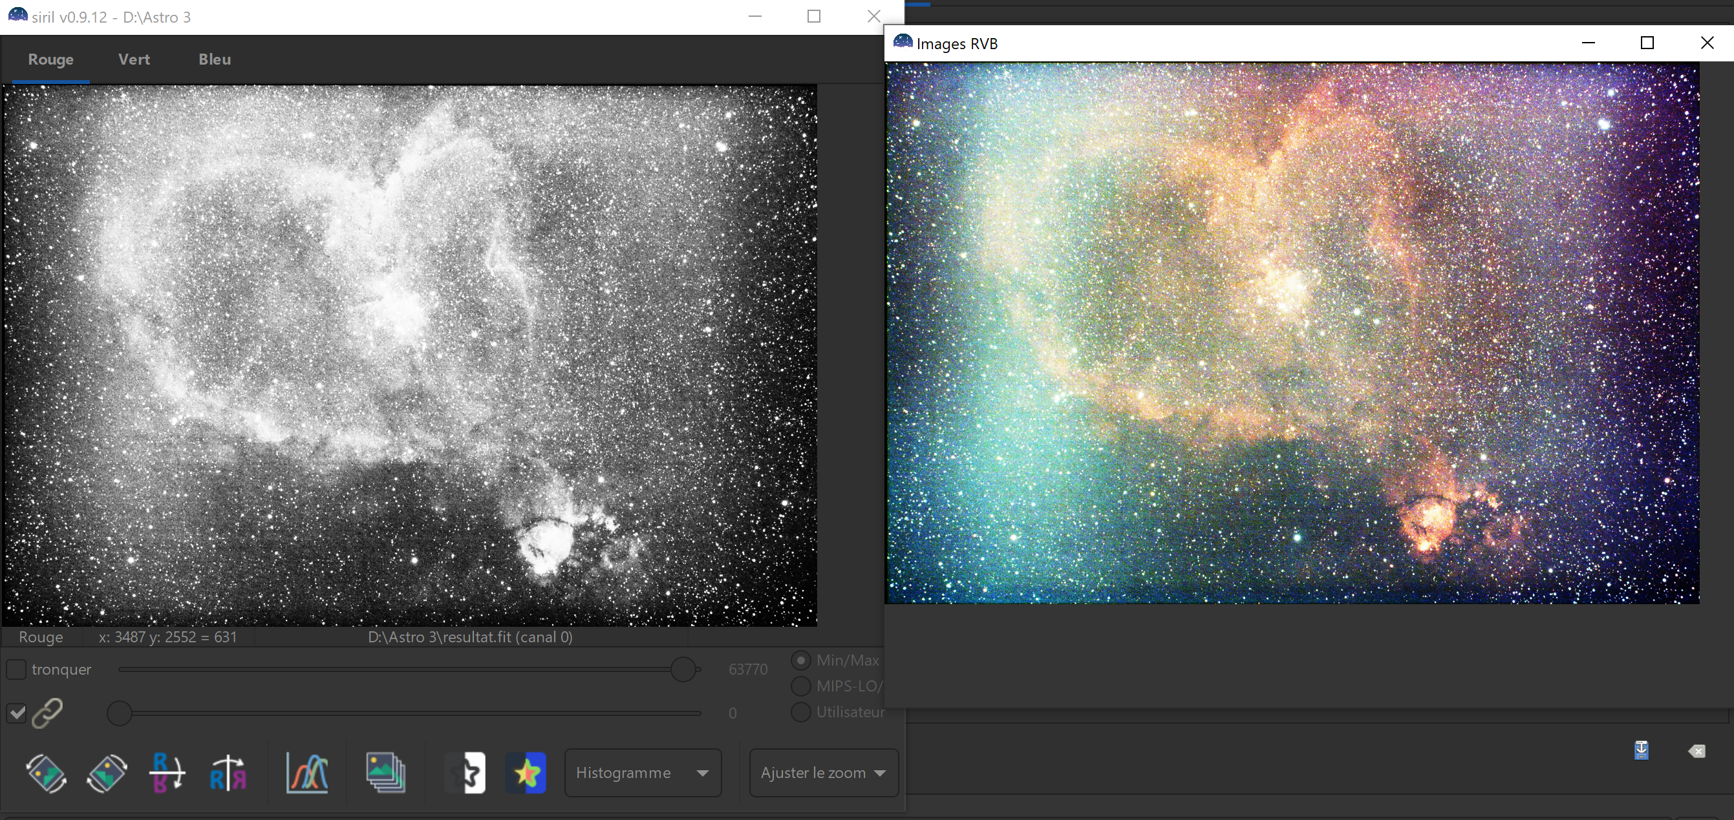The height and width of the screenshot is (820, 1734).
Task: Rotate image 90° counter-clockwise icon
Action: coord(46,773)
